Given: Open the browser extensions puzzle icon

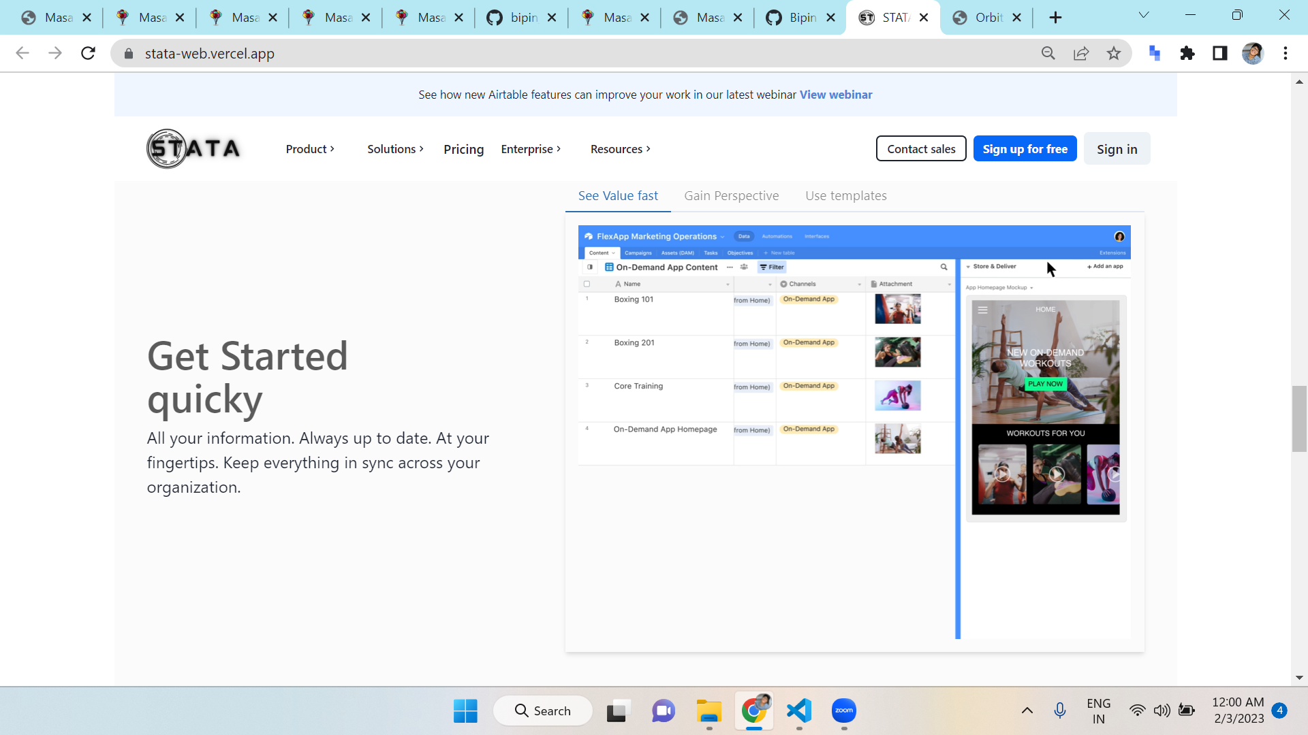Looking at the screenshot, I should point(1187,53).
